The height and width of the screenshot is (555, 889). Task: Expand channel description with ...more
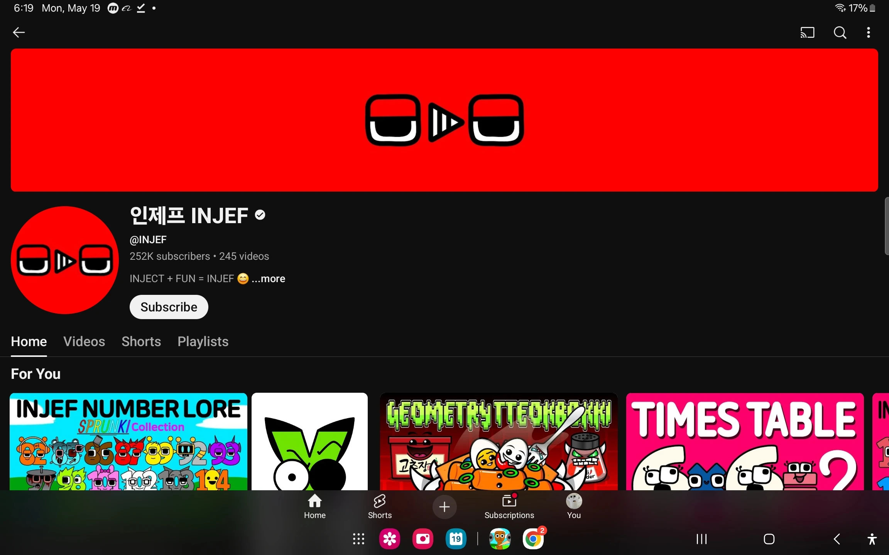[269, 279]
